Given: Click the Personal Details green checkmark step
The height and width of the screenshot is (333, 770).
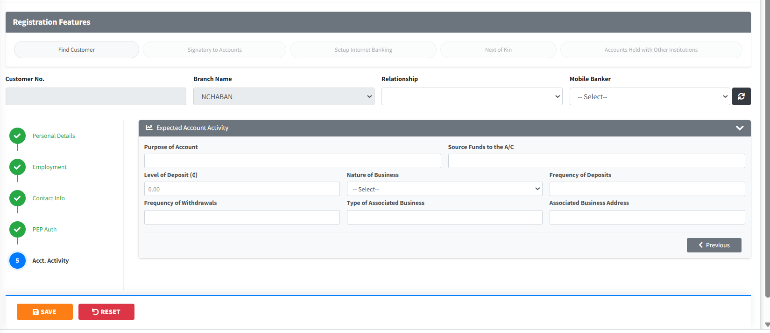Looking at the screenshot, I should (18, 136).
